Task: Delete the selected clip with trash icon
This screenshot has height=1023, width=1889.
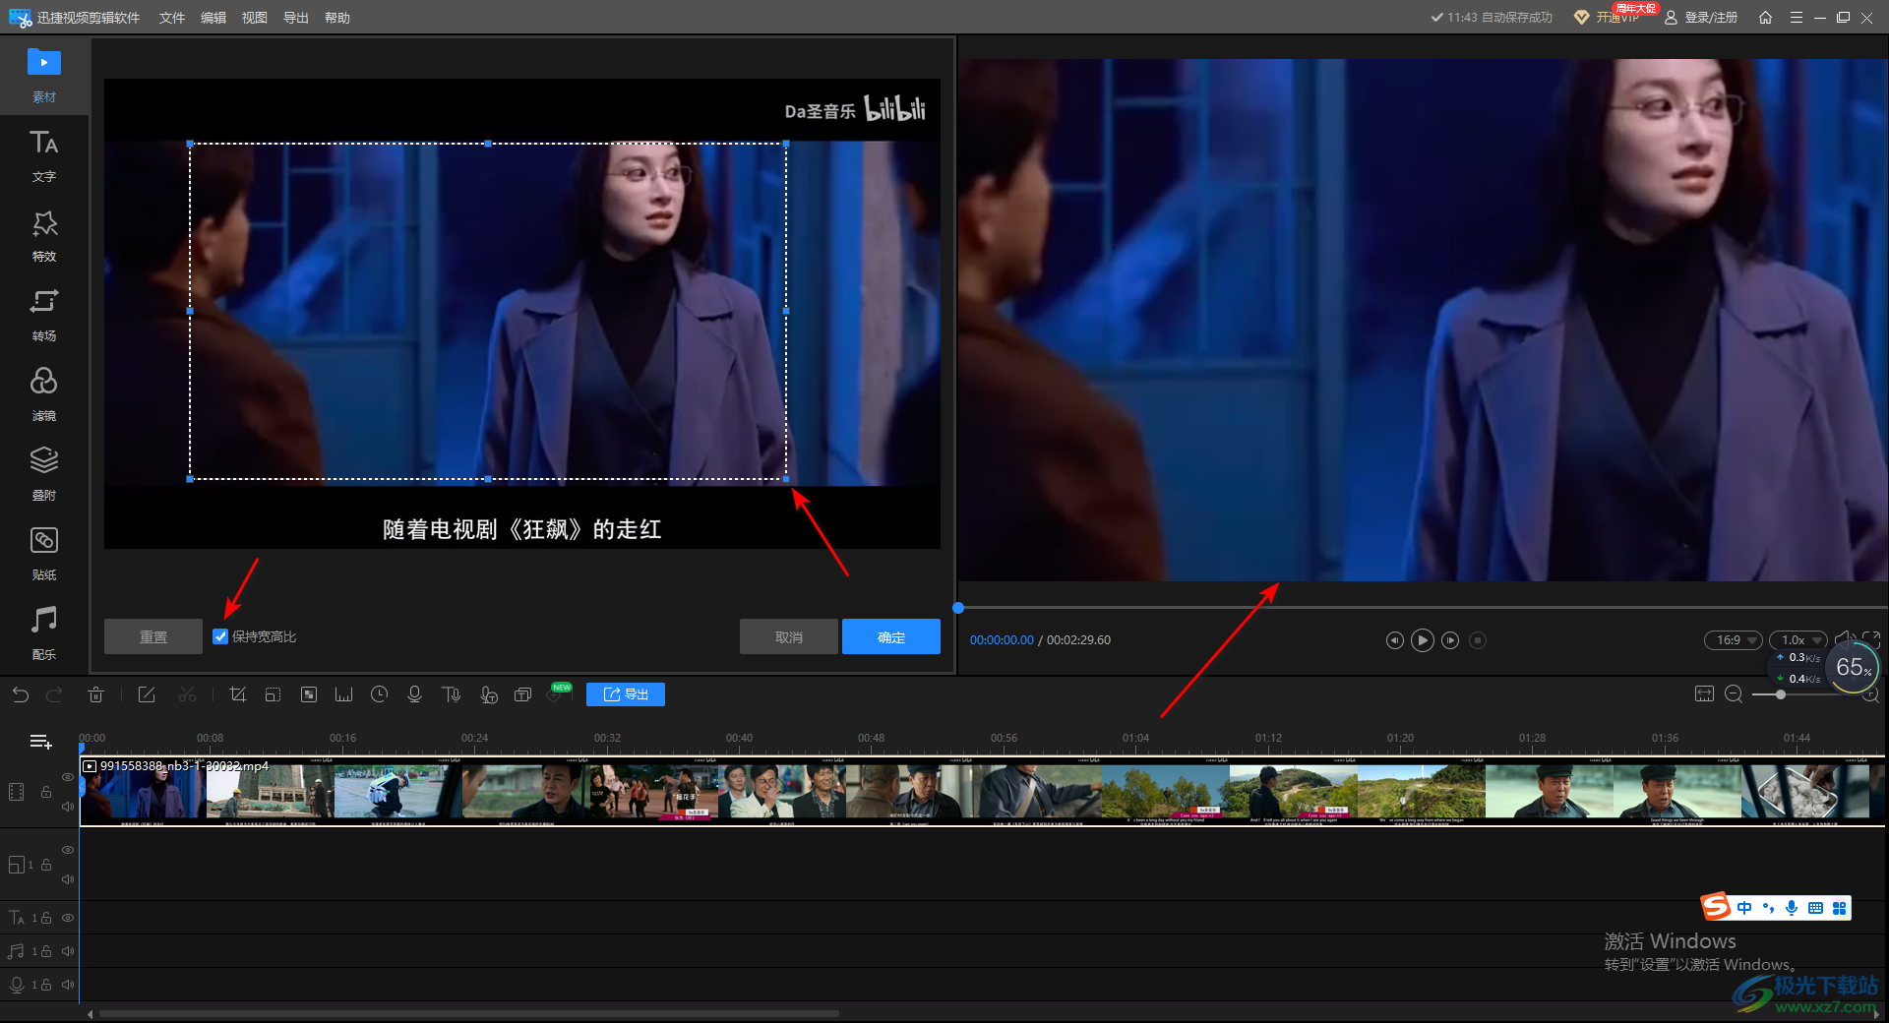Action: (95, 694)
